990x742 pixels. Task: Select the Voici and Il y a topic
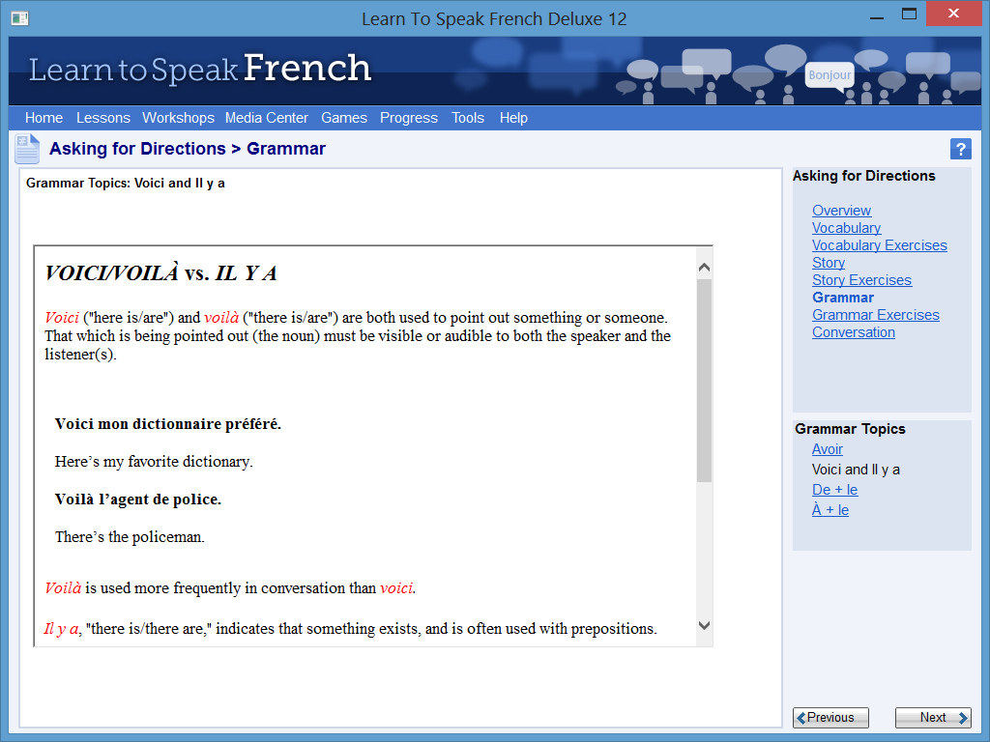click(x=856, y=470)
